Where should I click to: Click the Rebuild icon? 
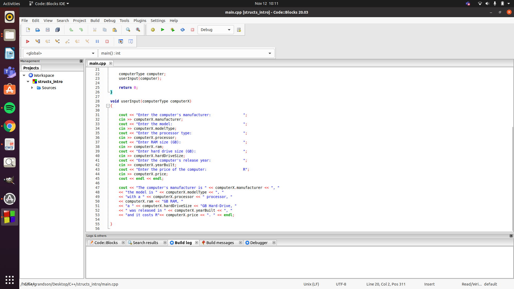[x=183, y=30]
